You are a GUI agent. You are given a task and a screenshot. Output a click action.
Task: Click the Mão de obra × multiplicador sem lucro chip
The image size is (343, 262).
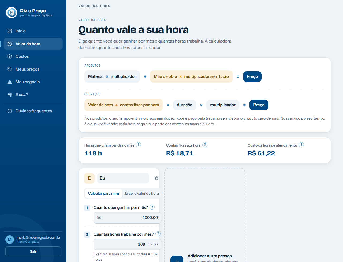(x=191, y=76)
